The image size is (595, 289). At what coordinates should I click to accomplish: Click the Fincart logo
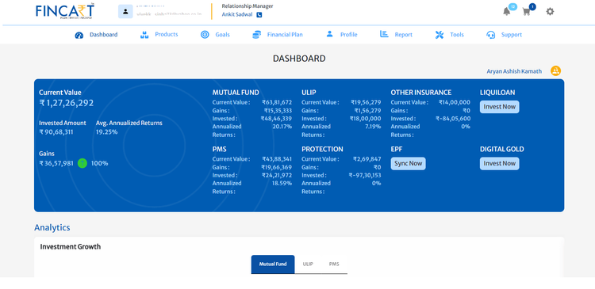tap(65, 11)
